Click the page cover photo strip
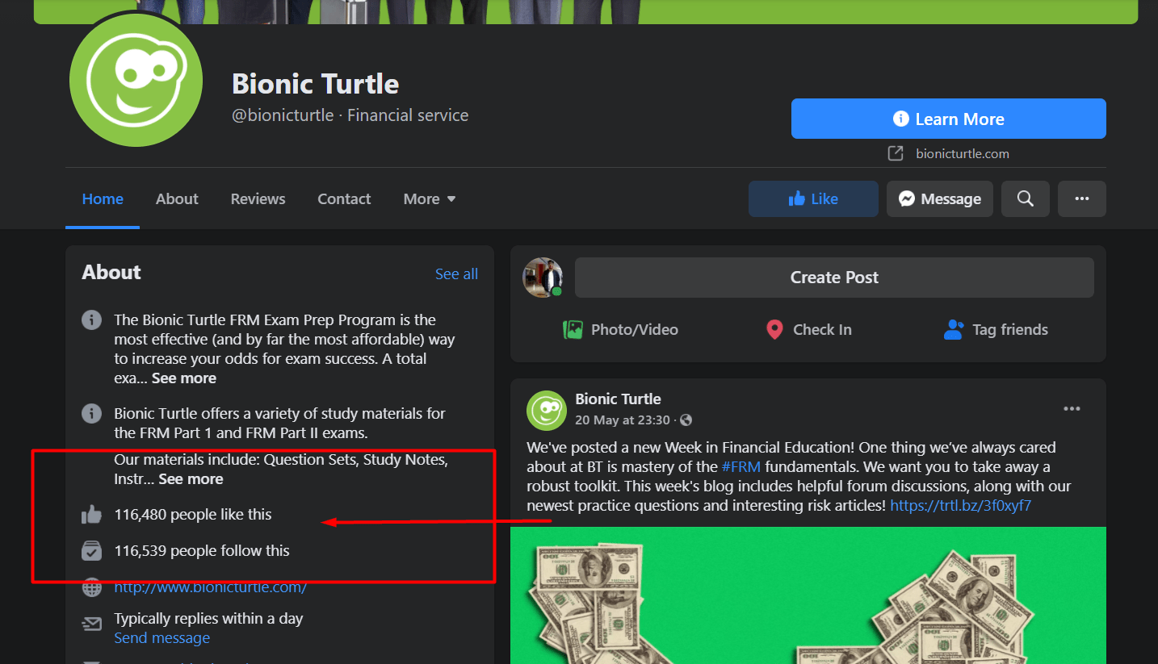Image resolution: width=1158 pixels, height=664 pixels. [585, 11]
